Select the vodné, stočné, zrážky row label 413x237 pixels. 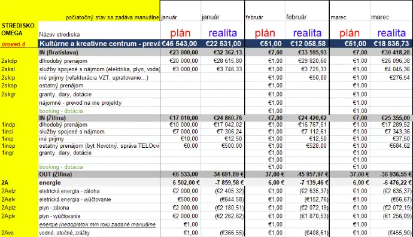click(64, 233)
